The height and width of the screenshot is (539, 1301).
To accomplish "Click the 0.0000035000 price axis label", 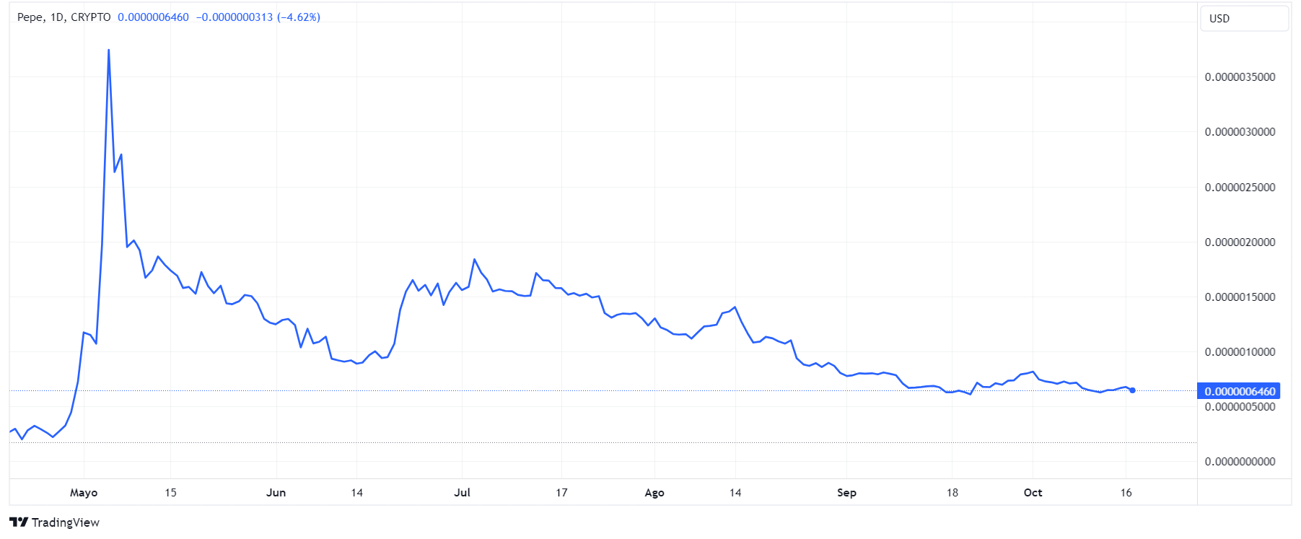I will [x=1240, y=77].
